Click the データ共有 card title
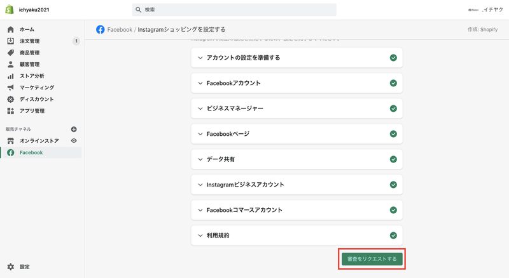 coord(221,159)
